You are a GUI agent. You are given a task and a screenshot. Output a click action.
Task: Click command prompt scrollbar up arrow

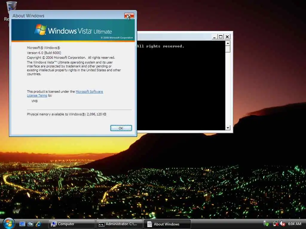coord(228,43)
